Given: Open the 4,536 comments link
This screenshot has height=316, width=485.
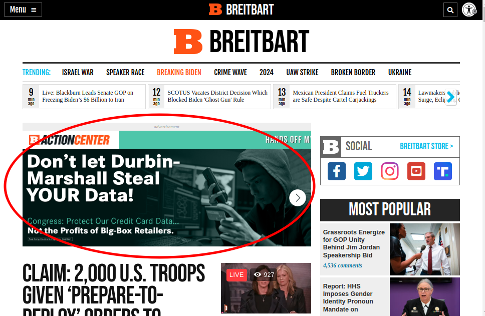Looking at the screenshot, I should 342,265.
